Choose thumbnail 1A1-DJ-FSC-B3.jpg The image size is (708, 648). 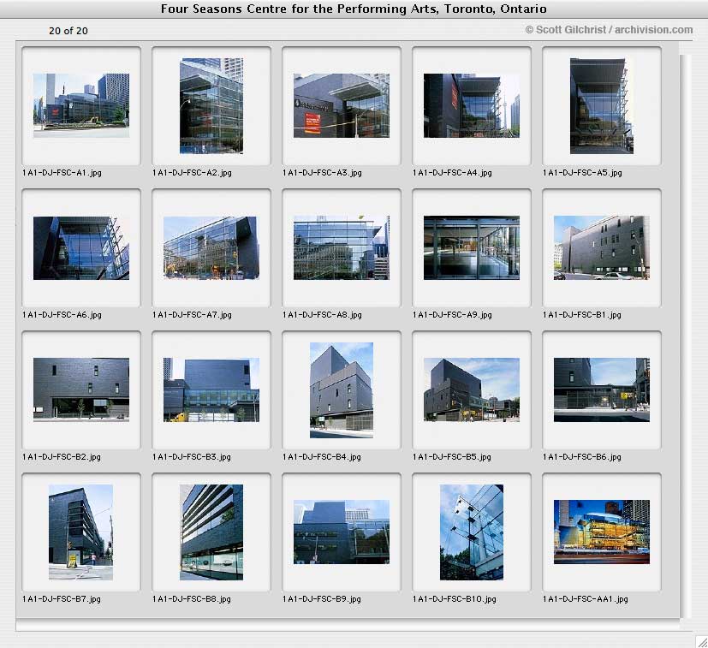tap(211, 389)
